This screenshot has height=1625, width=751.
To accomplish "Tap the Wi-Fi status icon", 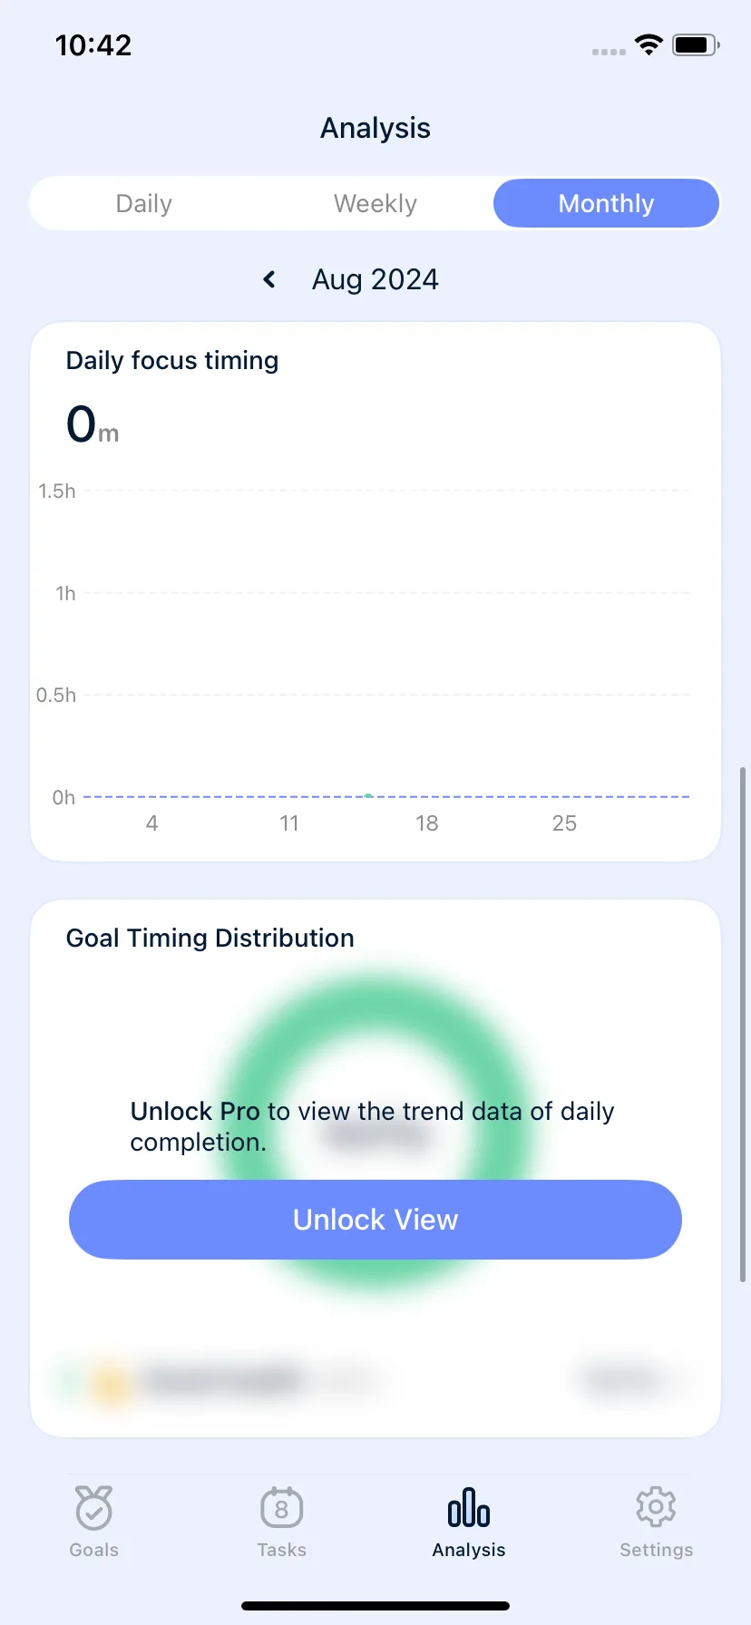I will pos(649,44).
